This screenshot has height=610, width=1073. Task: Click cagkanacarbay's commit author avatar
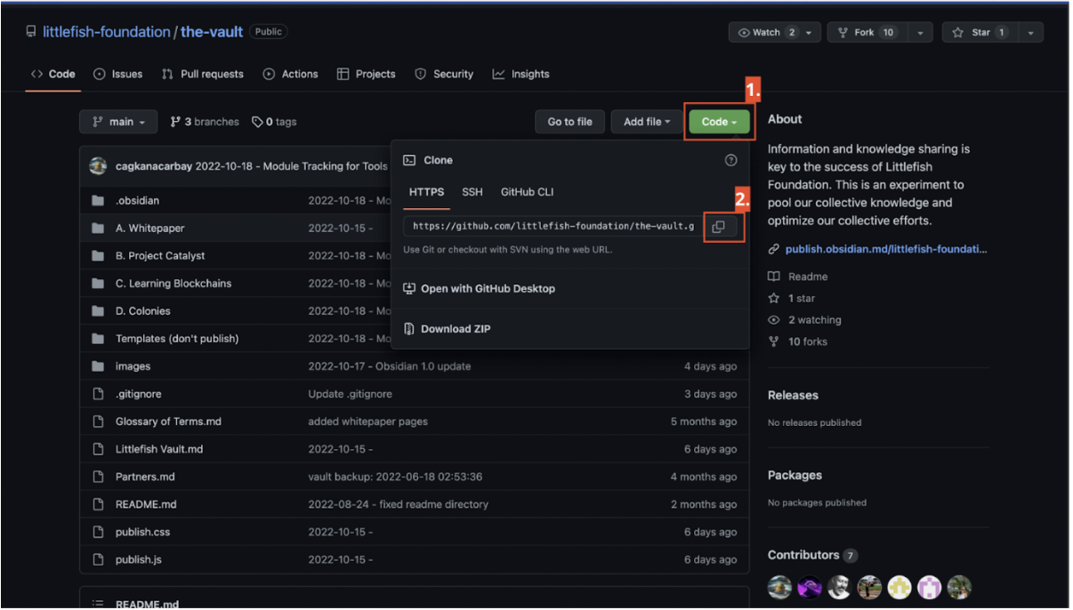[98, 166]
